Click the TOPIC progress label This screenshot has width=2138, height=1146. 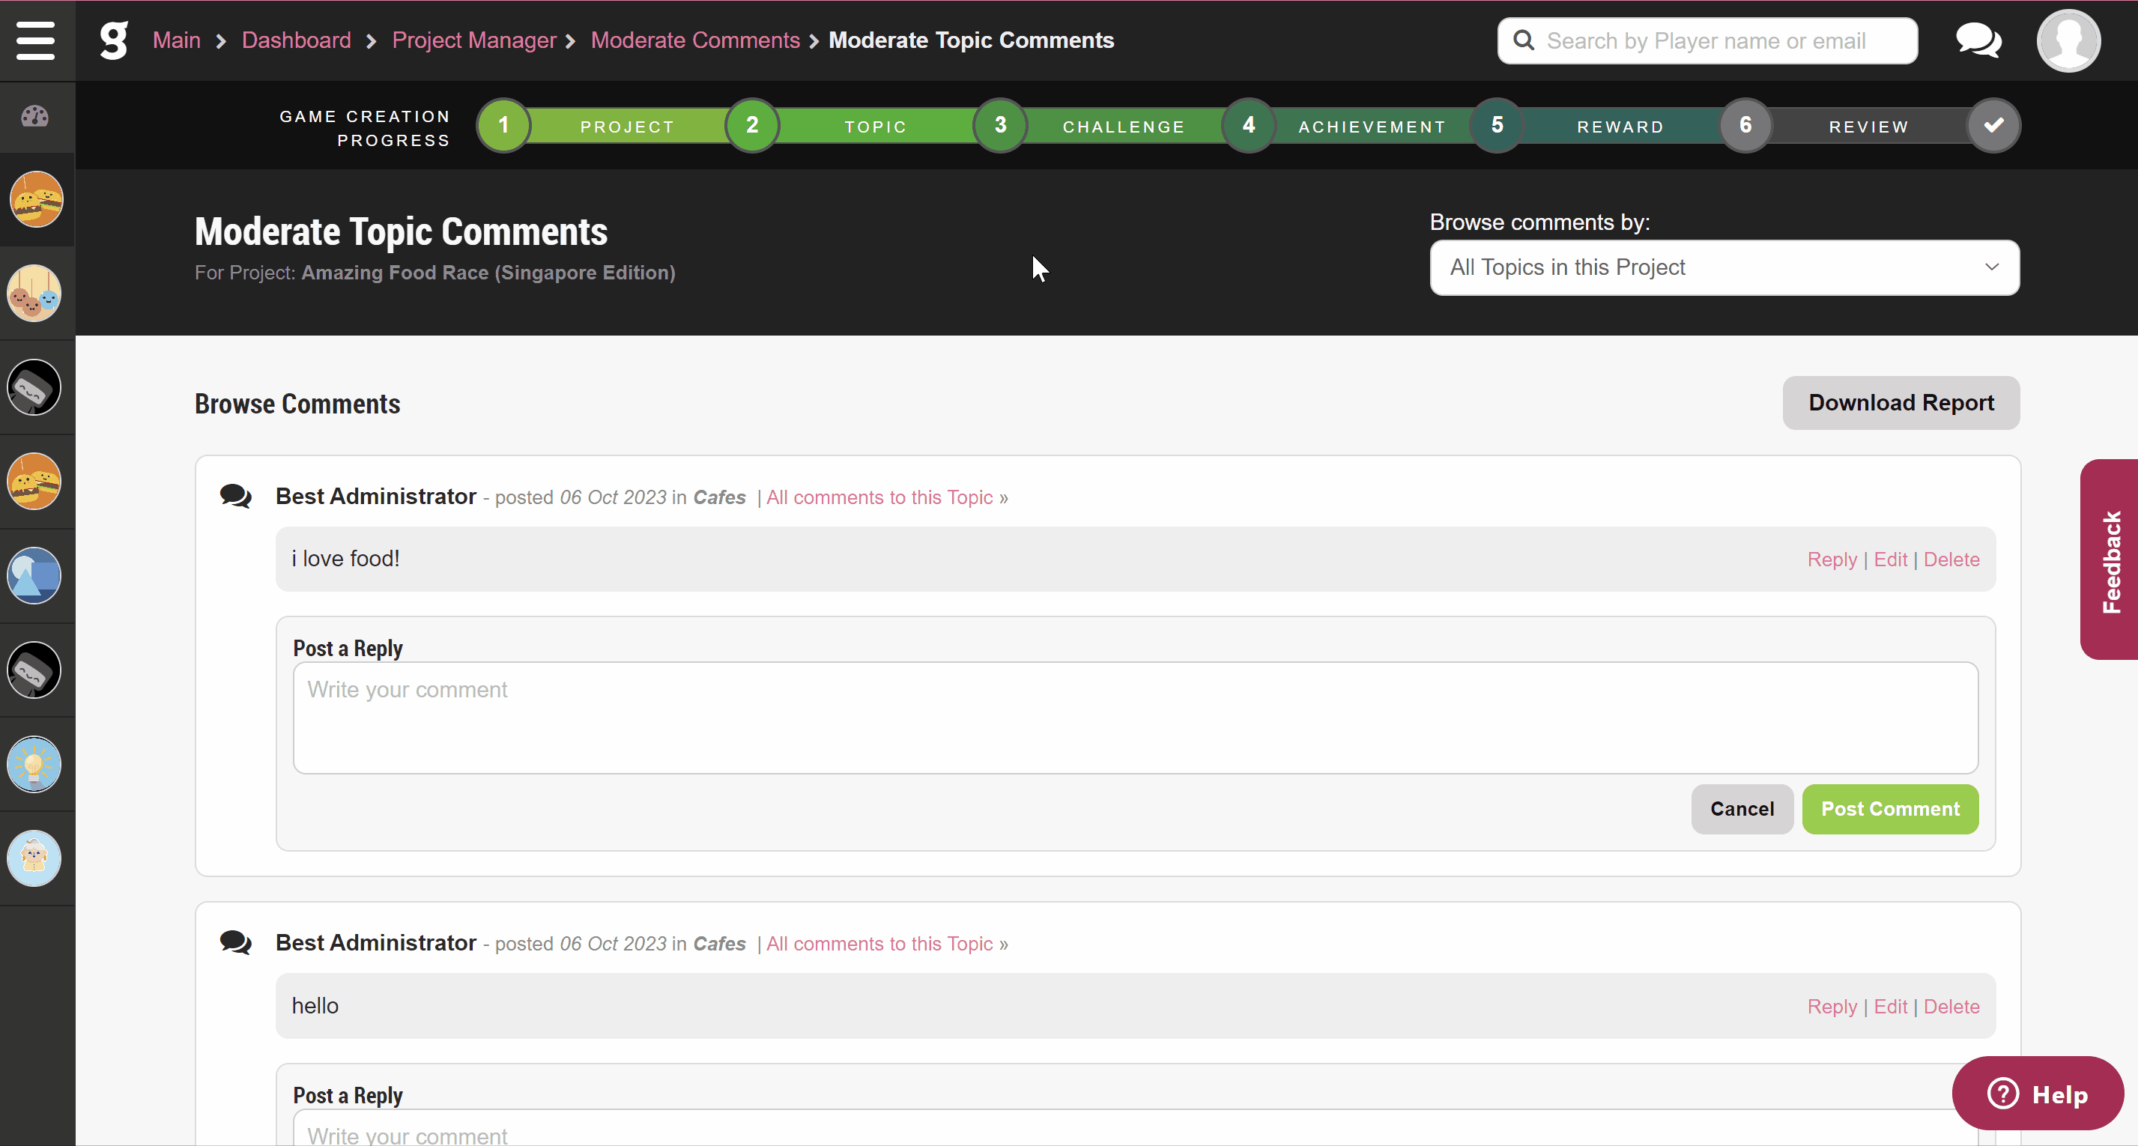click(x=876, y=127)
